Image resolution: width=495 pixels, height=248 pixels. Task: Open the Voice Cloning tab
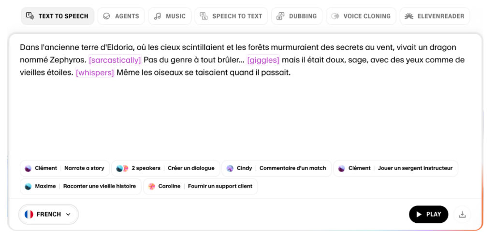point(361,16)
